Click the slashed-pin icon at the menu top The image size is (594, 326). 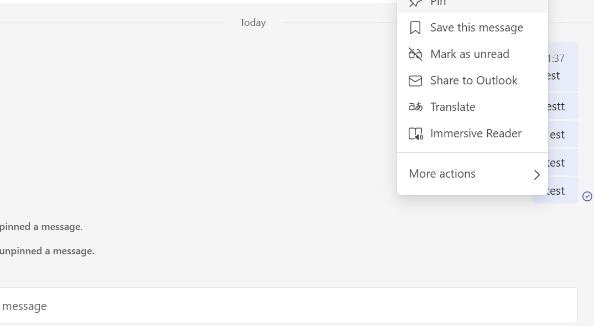click(415, 3)
